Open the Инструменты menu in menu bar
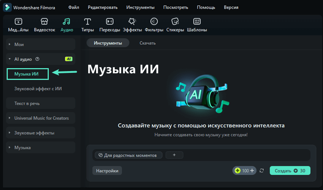 tap(140, 8)
